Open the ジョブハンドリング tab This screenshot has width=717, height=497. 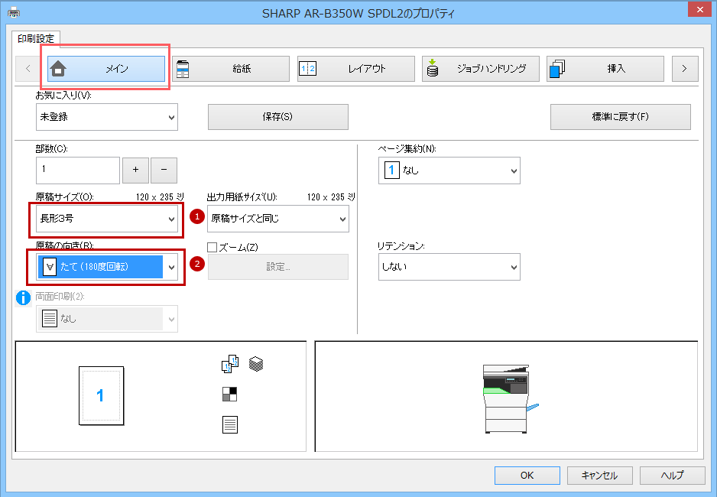pos(481,69)
